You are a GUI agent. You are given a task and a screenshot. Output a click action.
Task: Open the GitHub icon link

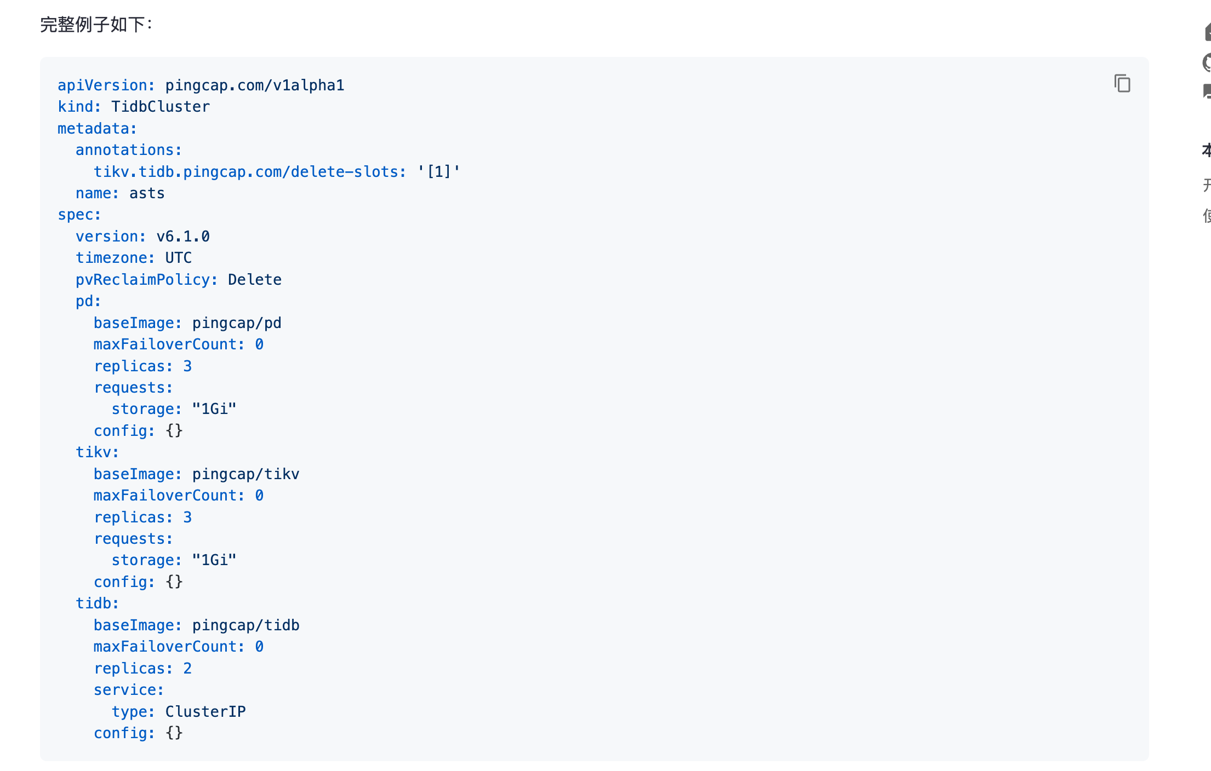pyautogui.click(x=1207, y=62)
